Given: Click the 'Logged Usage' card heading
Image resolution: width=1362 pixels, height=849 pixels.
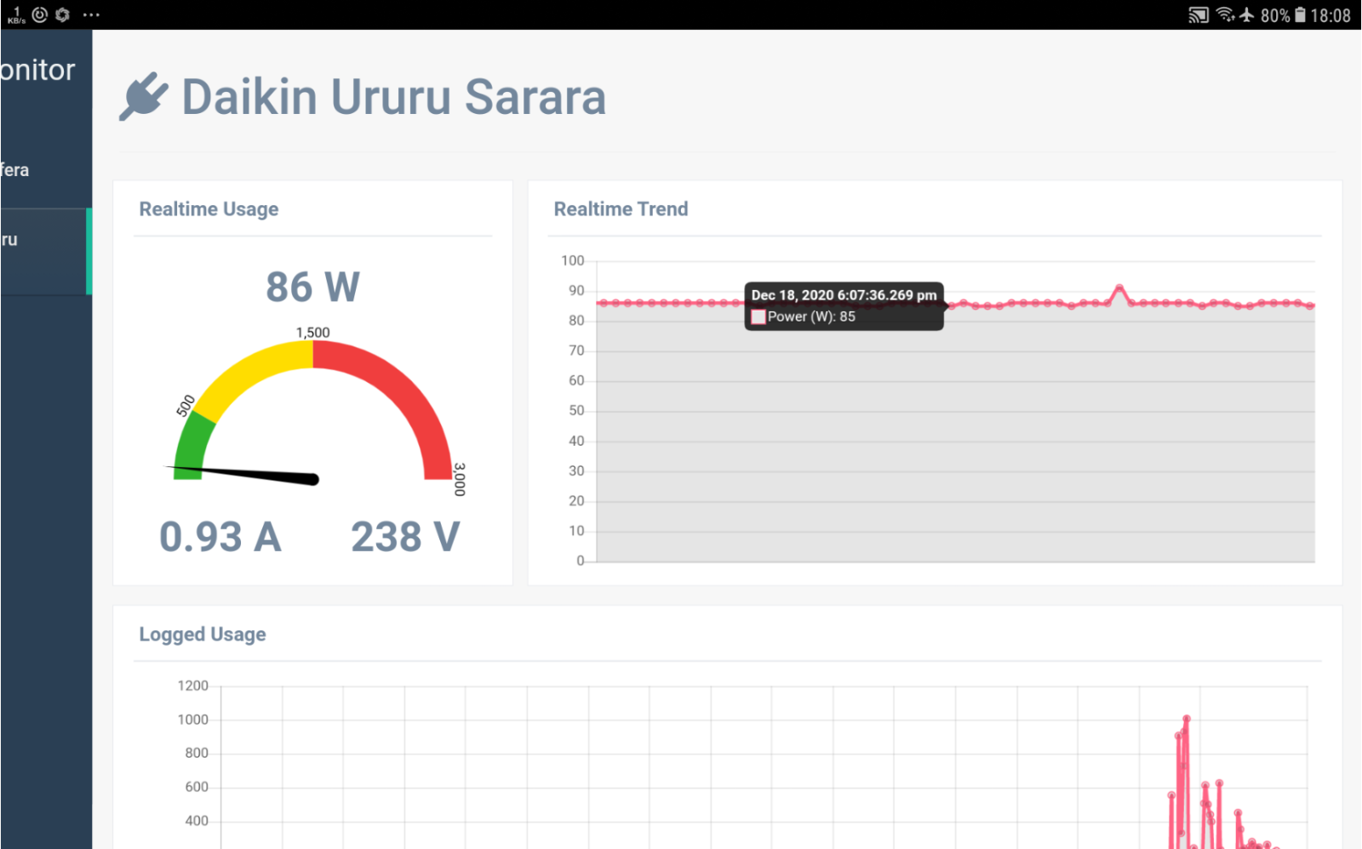Looking at the screenshot, I should [x=203, y=635].
